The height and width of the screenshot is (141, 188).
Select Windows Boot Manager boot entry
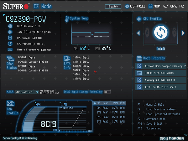(x=161, y=66)
